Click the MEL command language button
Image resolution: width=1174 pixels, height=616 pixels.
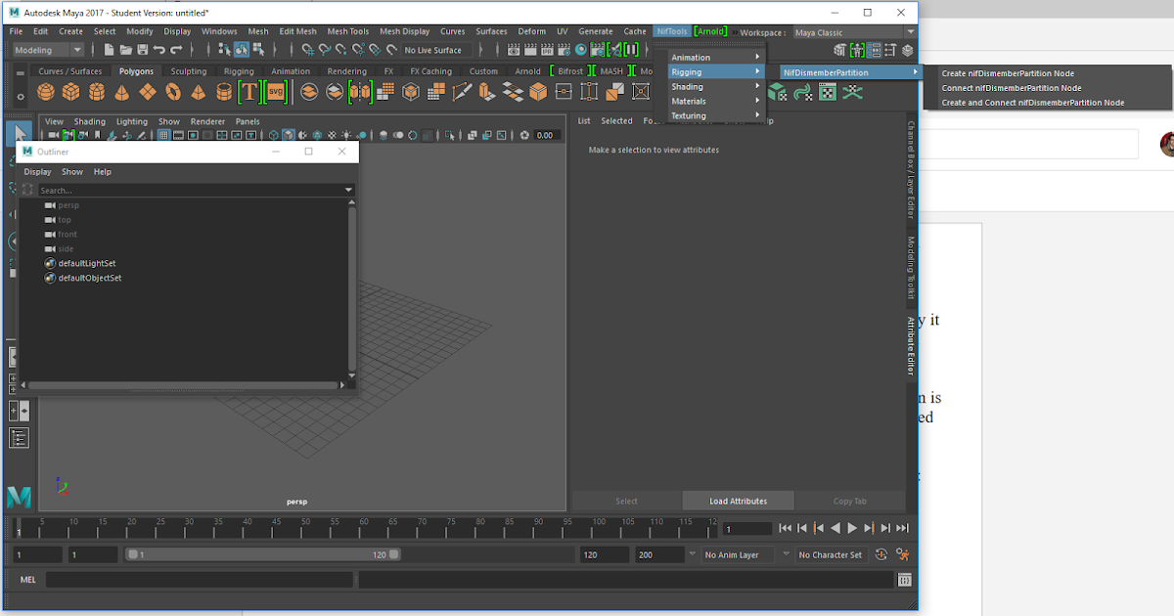[x=28, y=580]
